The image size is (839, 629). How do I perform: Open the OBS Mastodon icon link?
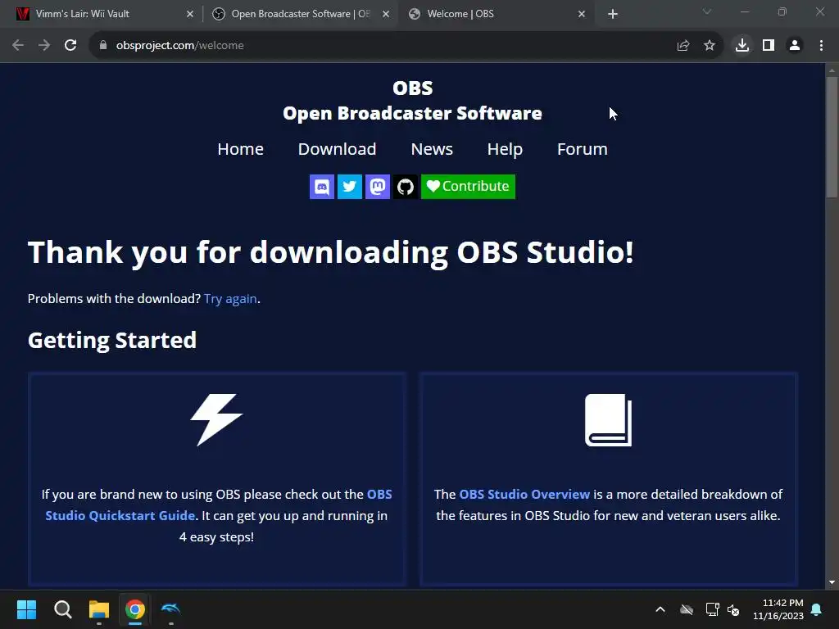[377, 187]
